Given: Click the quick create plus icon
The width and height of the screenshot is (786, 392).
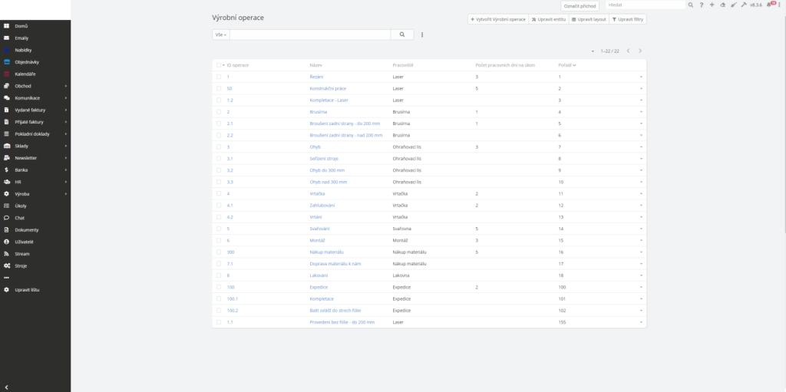Looking at the screenshot, I should pyautogui.click(x=712, y=5).
